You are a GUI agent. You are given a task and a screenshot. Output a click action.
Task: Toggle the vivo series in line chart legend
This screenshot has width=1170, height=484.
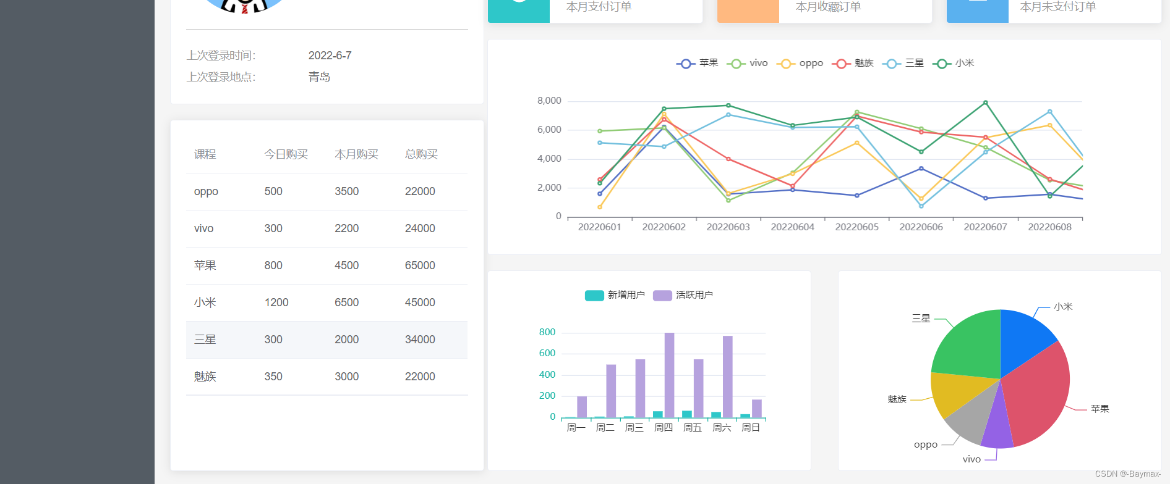[x=747, y=63]
